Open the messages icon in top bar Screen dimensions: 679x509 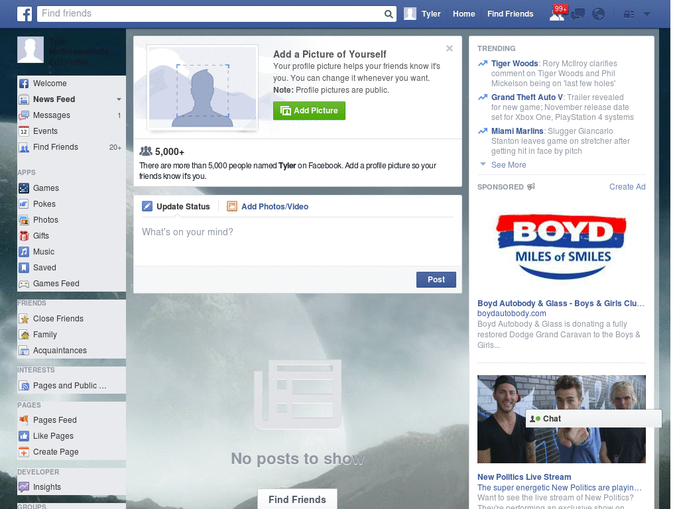[578, 15]
